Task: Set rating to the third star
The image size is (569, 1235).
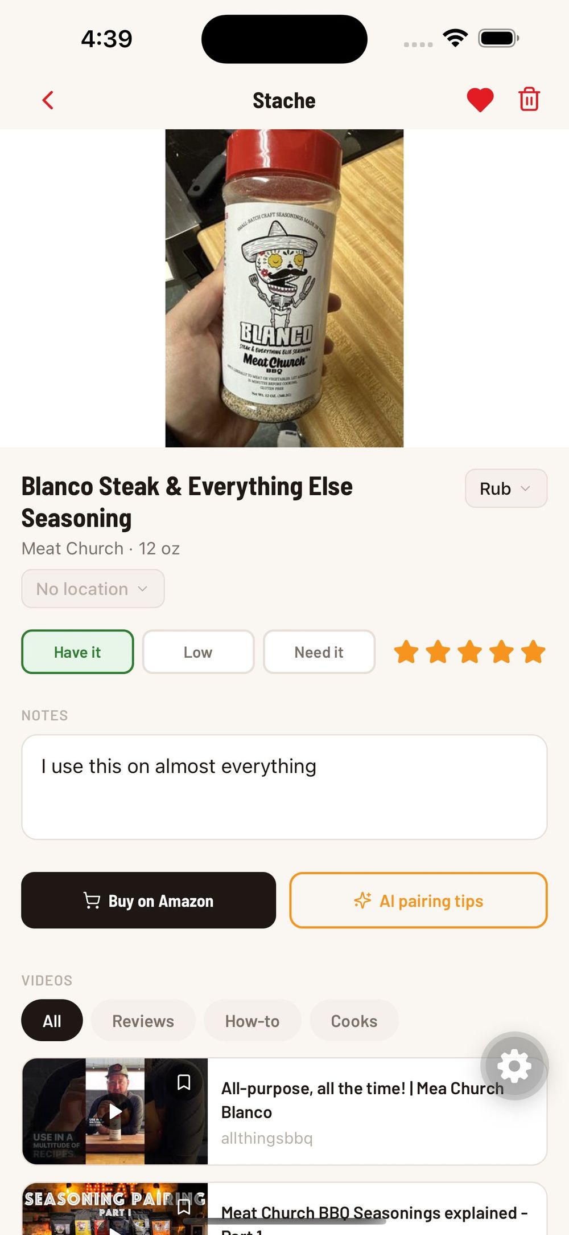Action: 470,652
